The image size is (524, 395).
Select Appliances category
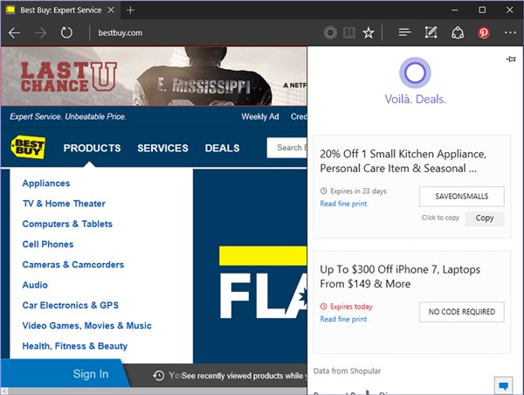pyautogui.click(x=46, y=184)
